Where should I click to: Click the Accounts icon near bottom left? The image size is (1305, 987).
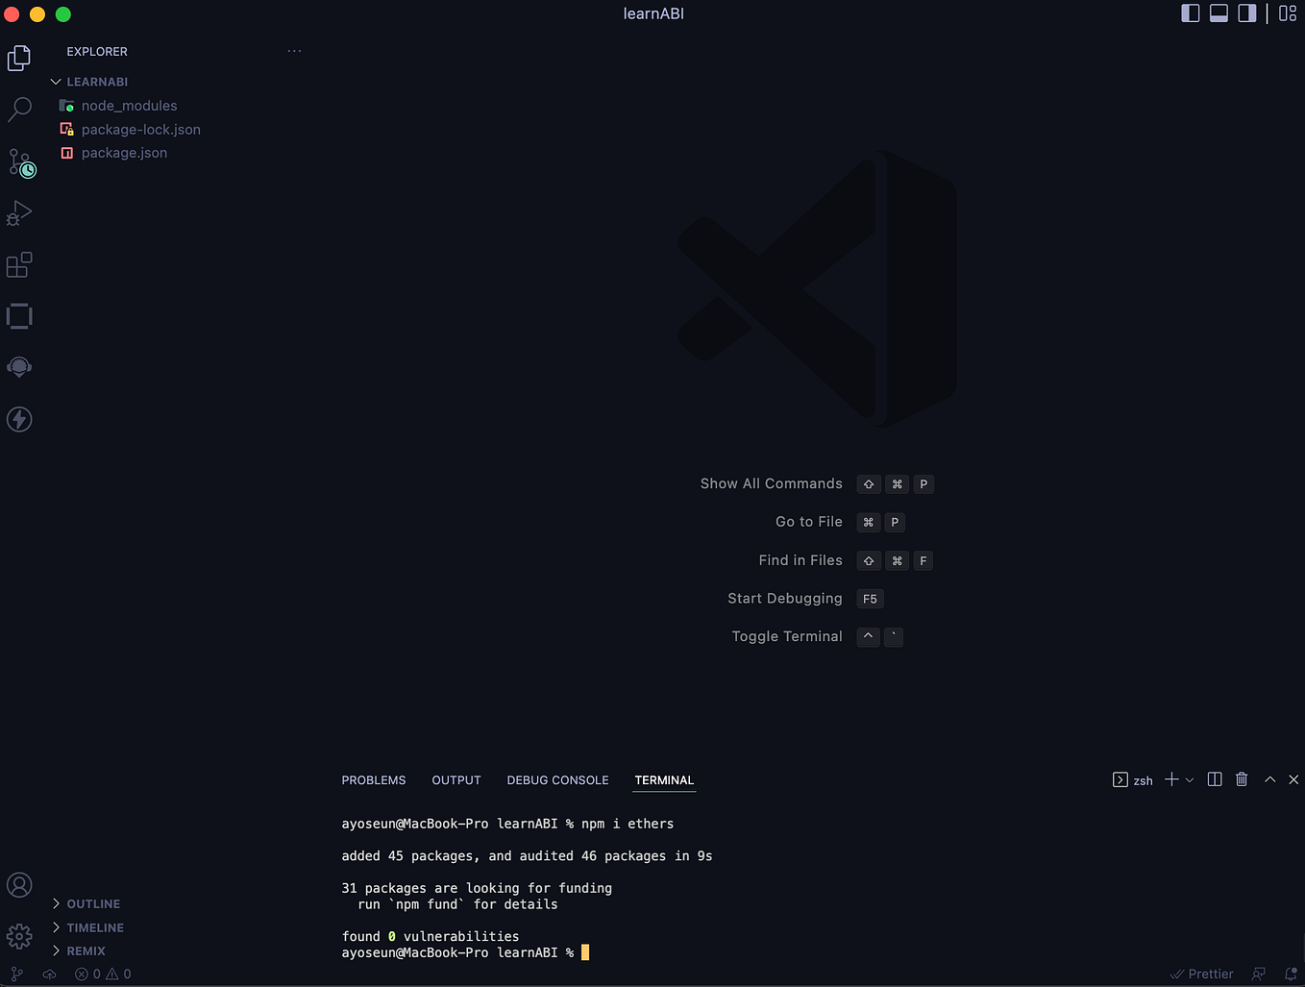[x=19, y=884]
